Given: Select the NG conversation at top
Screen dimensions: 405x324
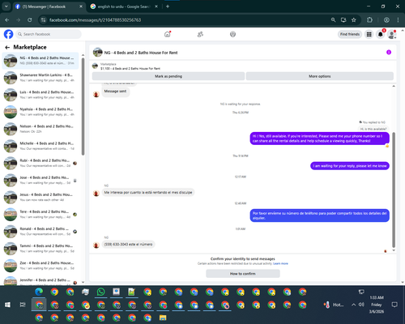Looking at the screenshot, I should (x=40, y=61).
